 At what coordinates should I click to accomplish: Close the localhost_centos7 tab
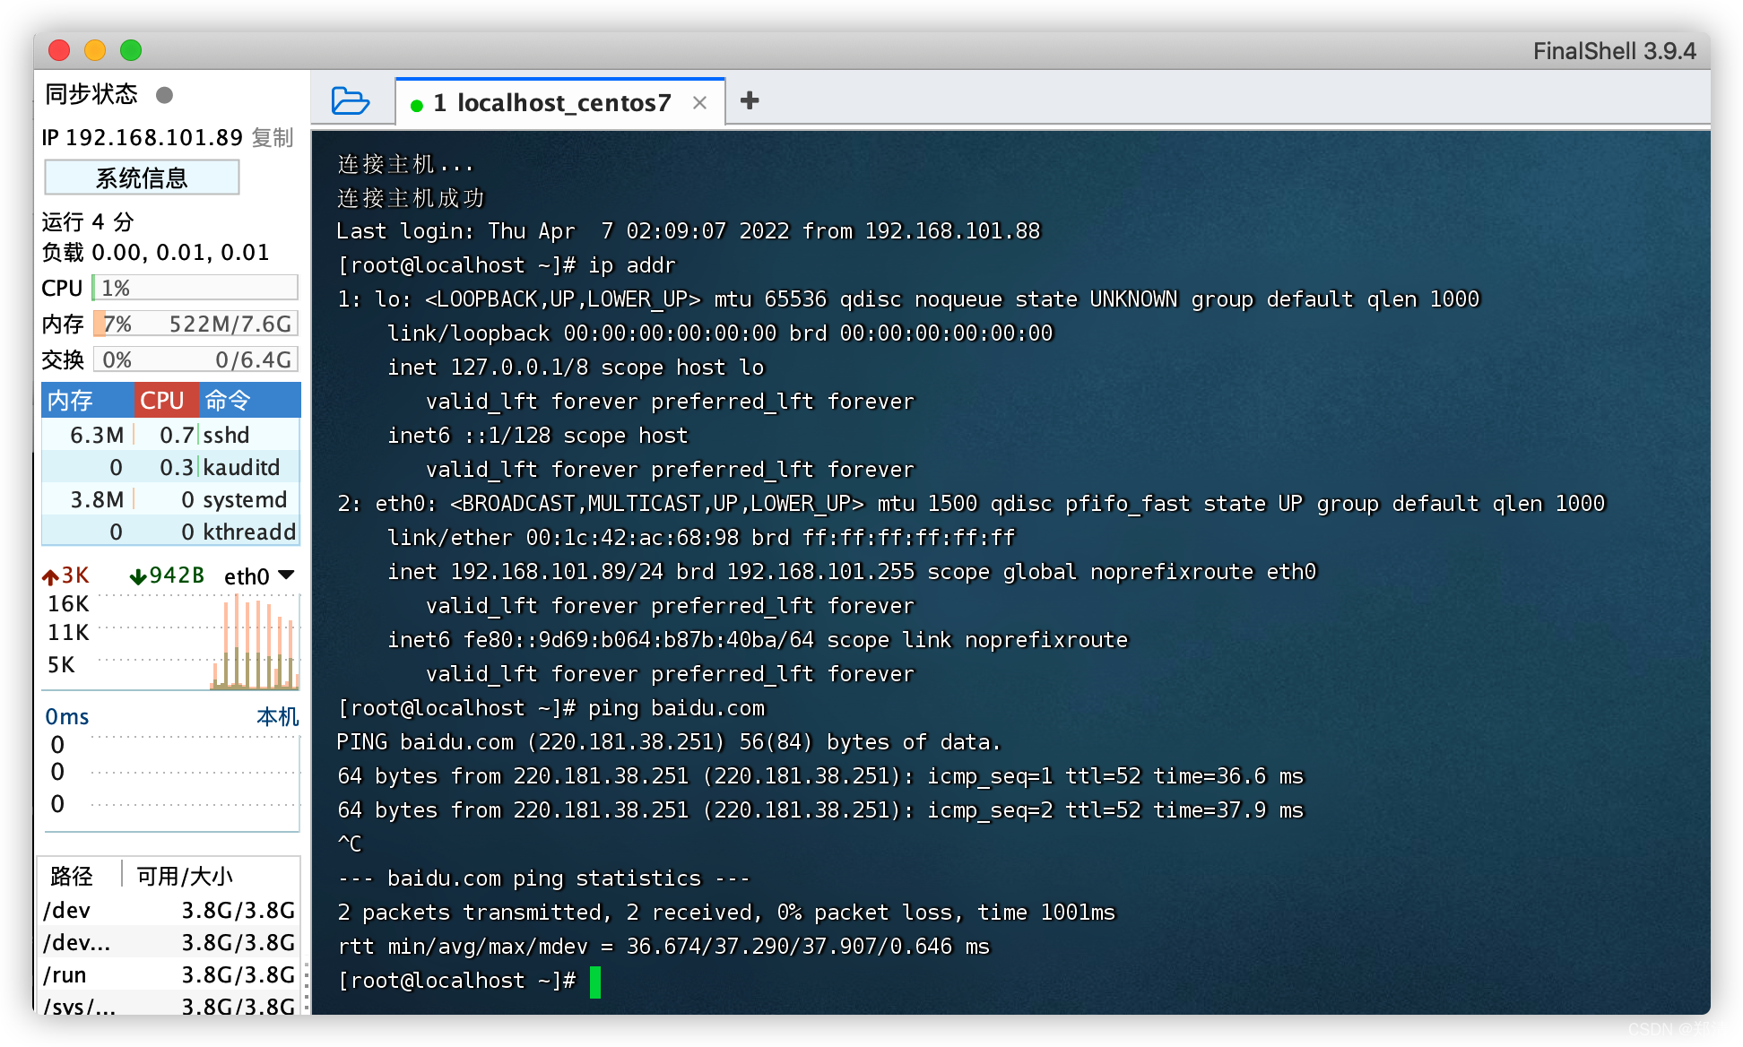(699, 103)
